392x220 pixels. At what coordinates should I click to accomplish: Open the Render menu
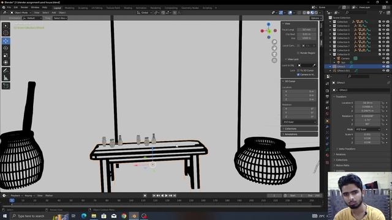tap(24, 7)
